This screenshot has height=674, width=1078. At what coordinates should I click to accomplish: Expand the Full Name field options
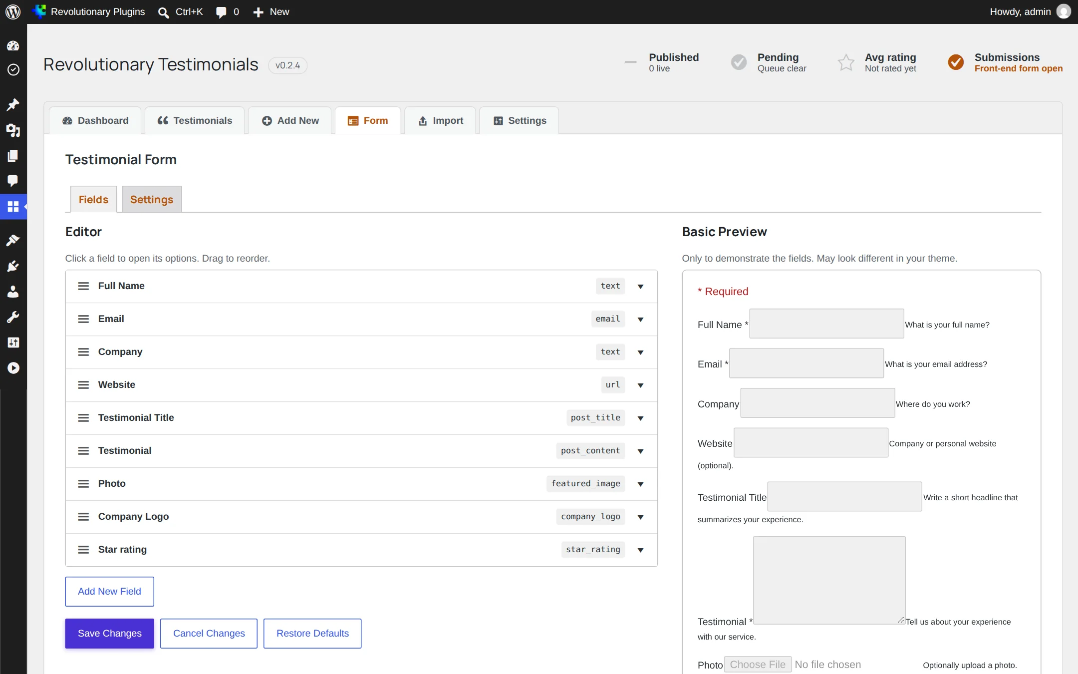640,287
